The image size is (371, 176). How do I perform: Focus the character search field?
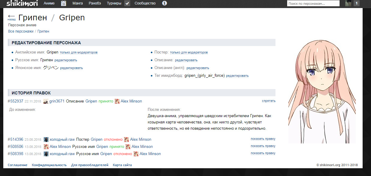[x=313, y=4]
